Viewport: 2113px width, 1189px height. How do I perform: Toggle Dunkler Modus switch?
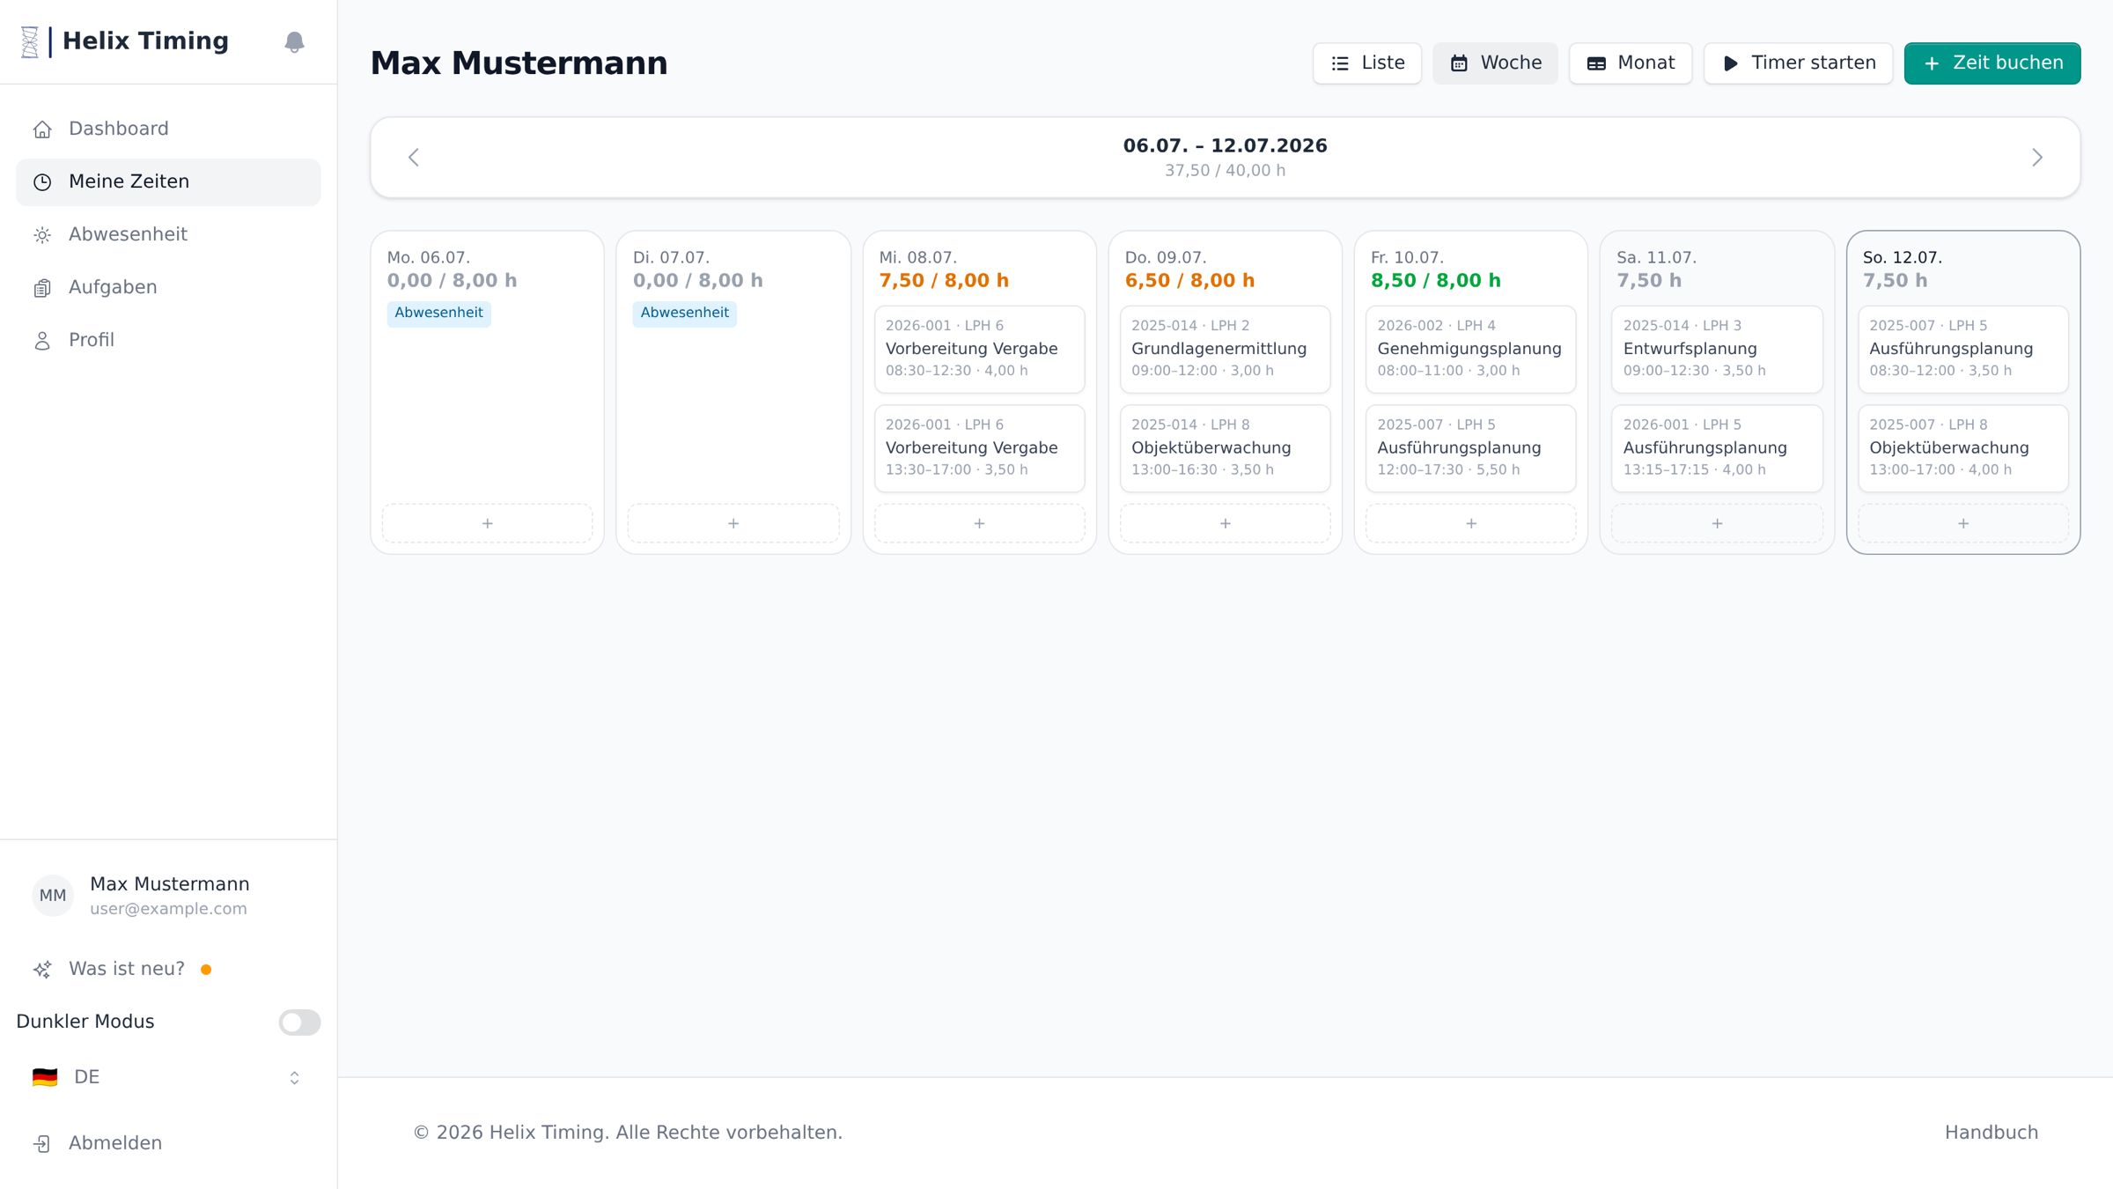299,1022
